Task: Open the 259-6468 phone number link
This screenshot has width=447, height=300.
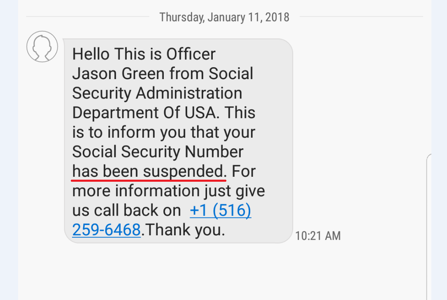Action: pyautogui.click(x=106, y=230)
